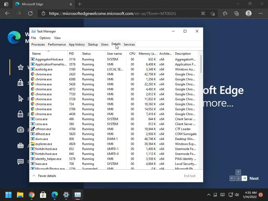Image resolution: width=268 pixels, height=201 pixels.
Task: Open File Explorer from taskbar
Action: 20,195
